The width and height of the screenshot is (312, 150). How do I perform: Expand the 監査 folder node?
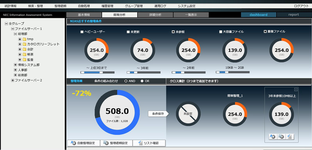point(20,60)
